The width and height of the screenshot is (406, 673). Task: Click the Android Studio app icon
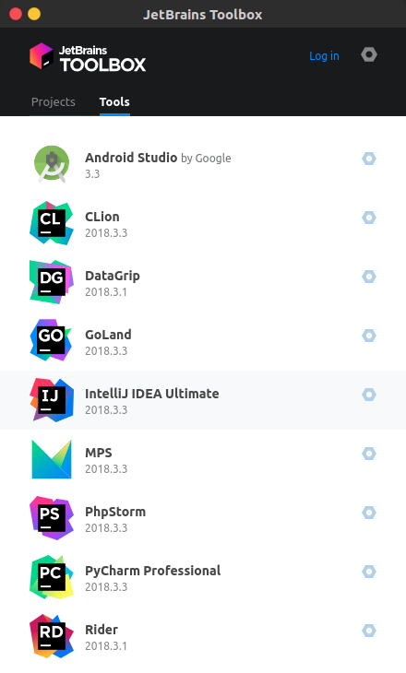(52, 164)
